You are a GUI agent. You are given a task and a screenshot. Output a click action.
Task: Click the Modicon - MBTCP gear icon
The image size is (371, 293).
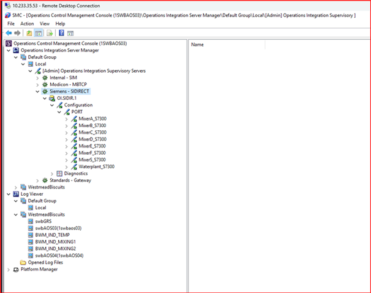click(45, 84)
